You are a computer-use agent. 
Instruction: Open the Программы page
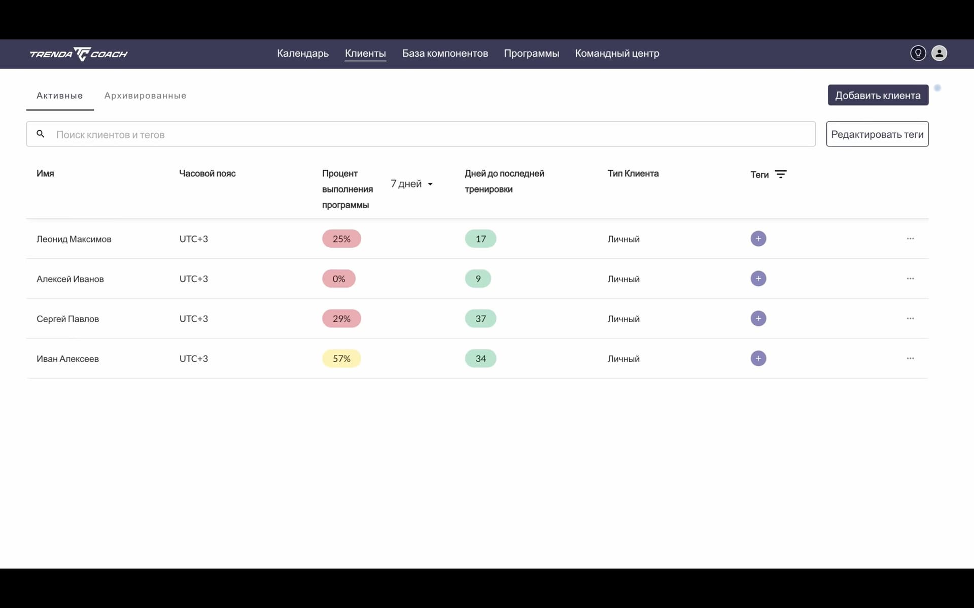(531, 53)
